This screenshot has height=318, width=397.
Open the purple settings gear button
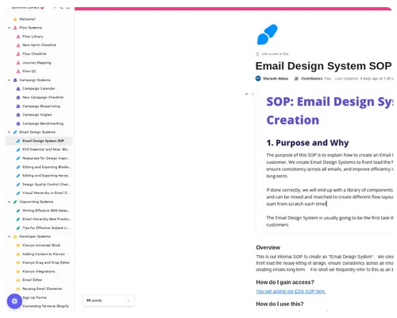point(14,301)
